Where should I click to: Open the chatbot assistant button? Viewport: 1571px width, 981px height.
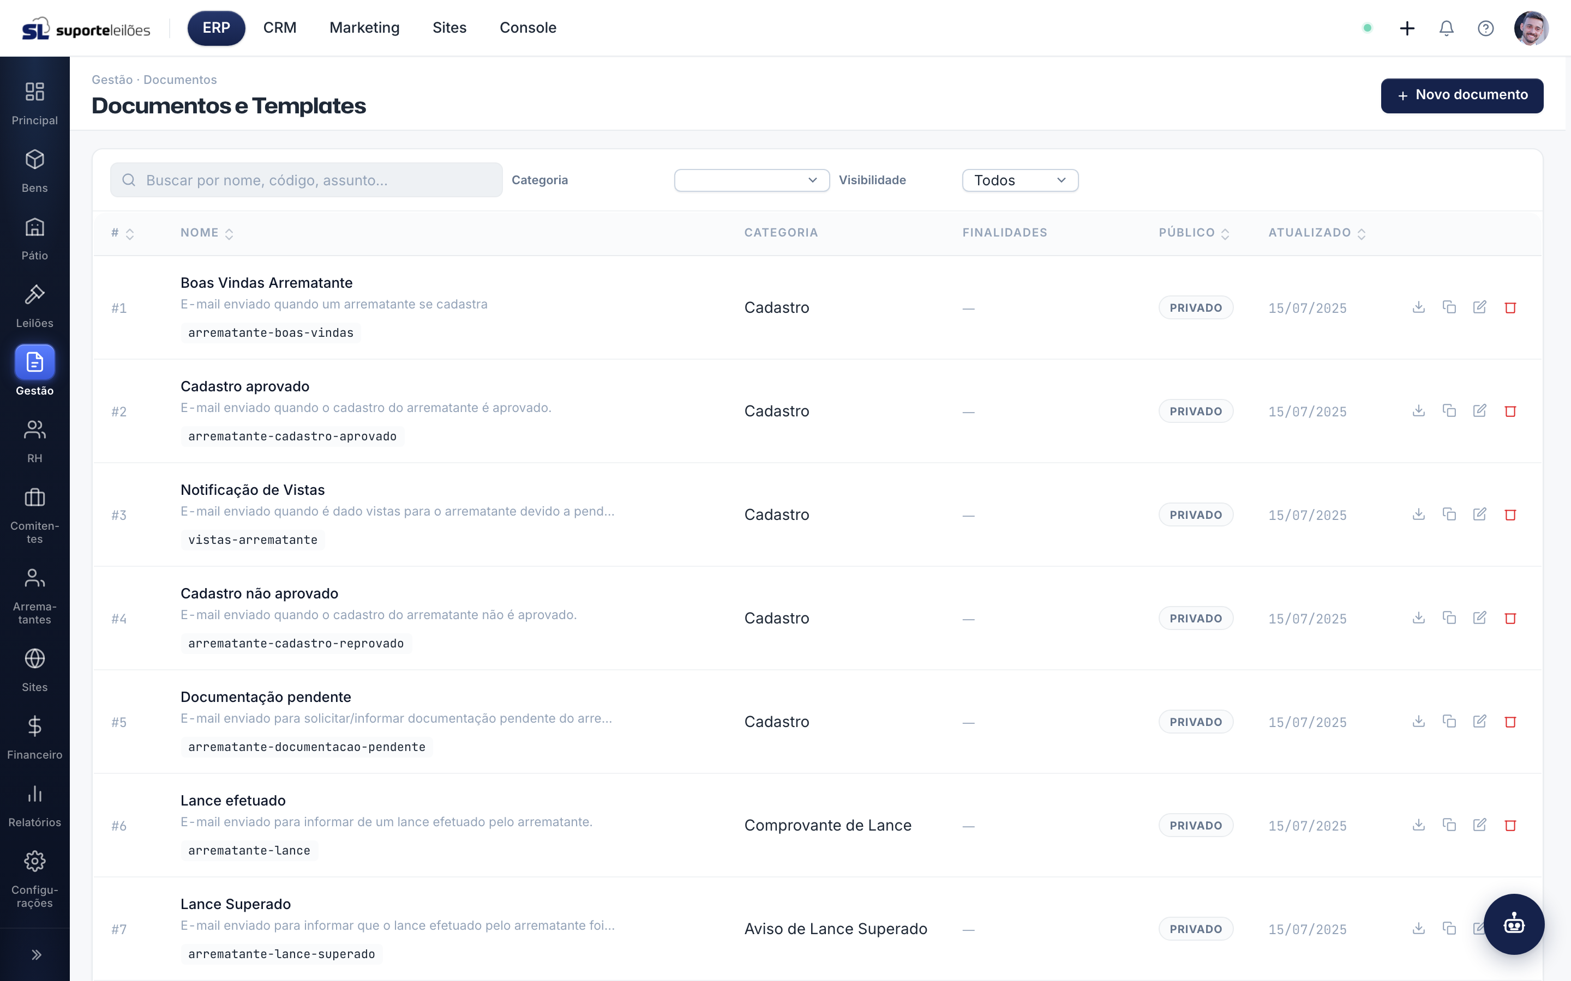point(1514,924)
